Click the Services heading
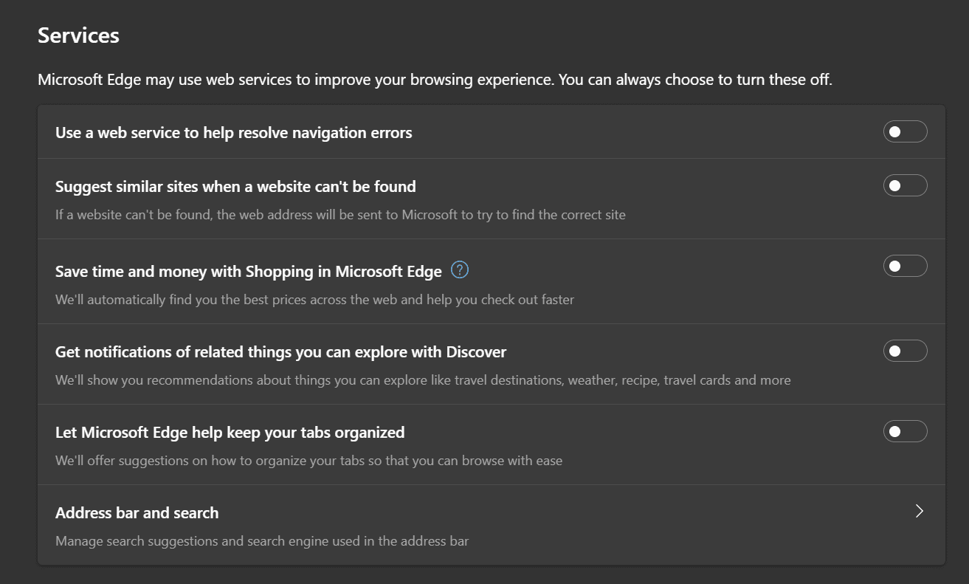969x584 pixels. 78,35
